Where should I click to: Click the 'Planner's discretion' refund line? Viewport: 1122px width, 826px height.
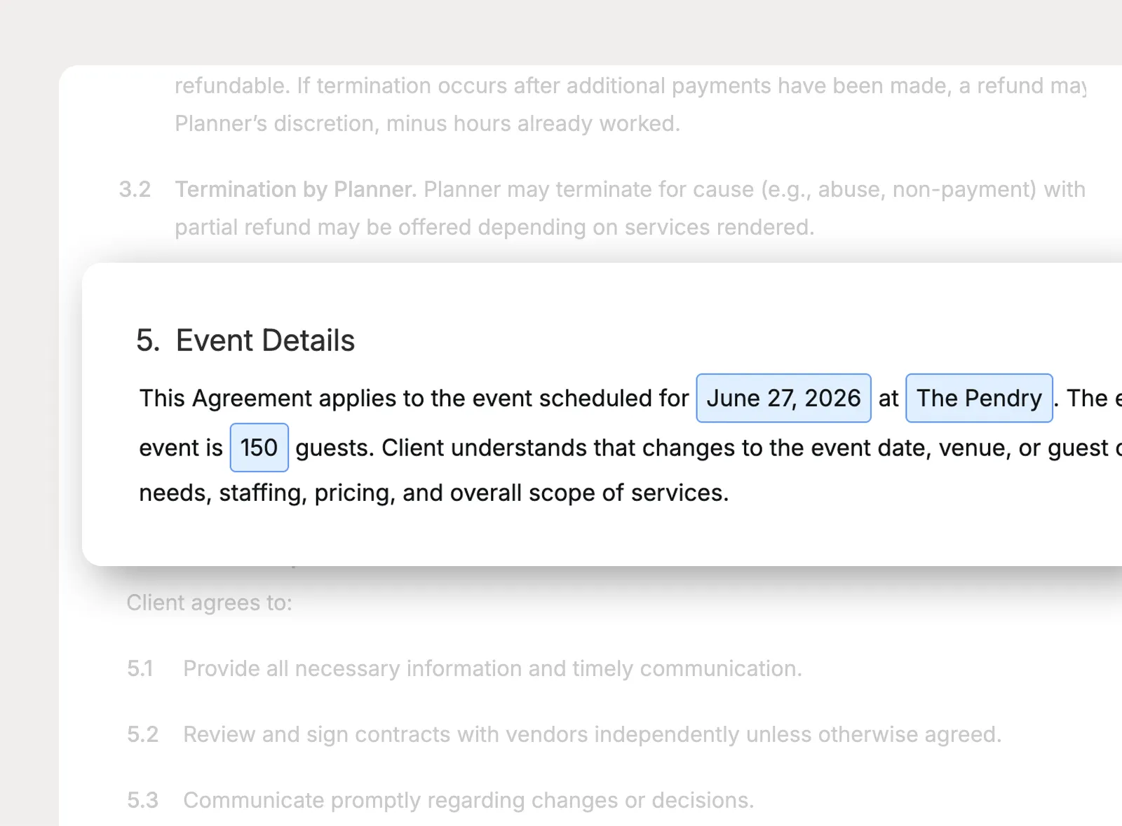click(428, 123)
